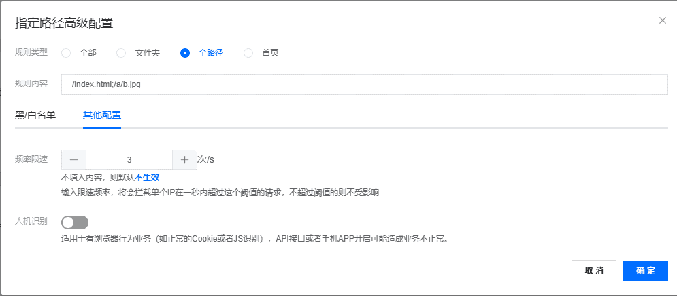
Task: Confirm with the 确定 button
Action: (645, 270)
